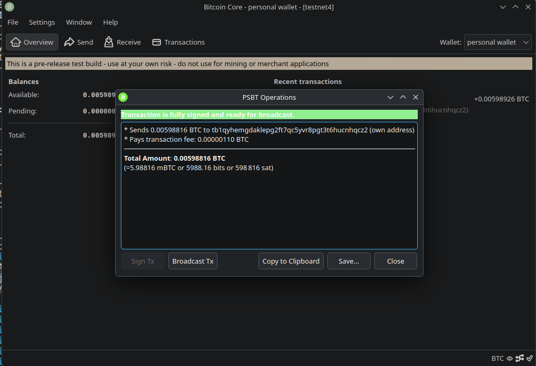Open the Window menu
Screen dimensions: 536x366
tap(79, 22)
